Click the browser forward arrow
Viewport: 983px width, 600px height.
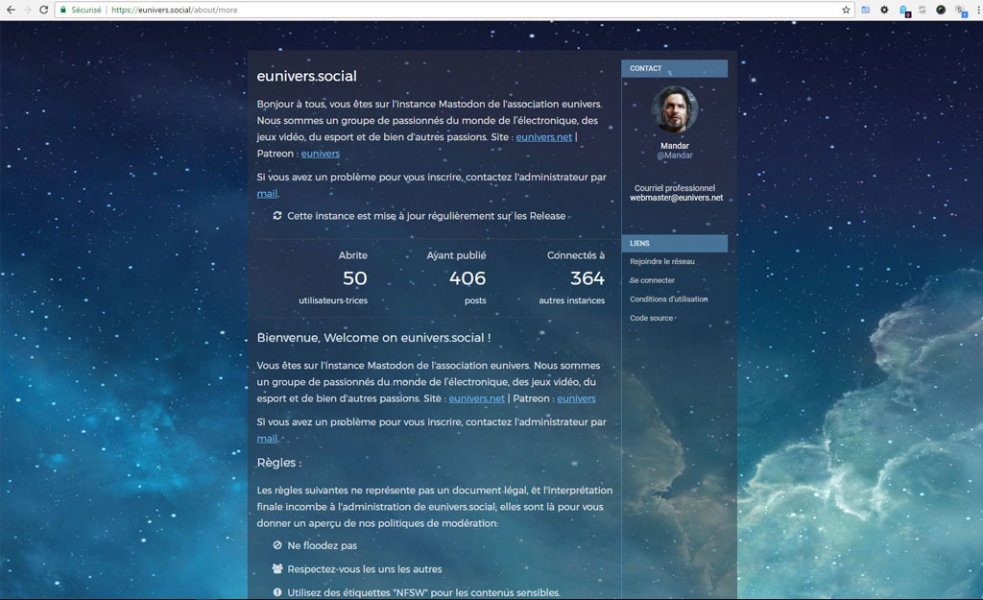tap(27, 10)
